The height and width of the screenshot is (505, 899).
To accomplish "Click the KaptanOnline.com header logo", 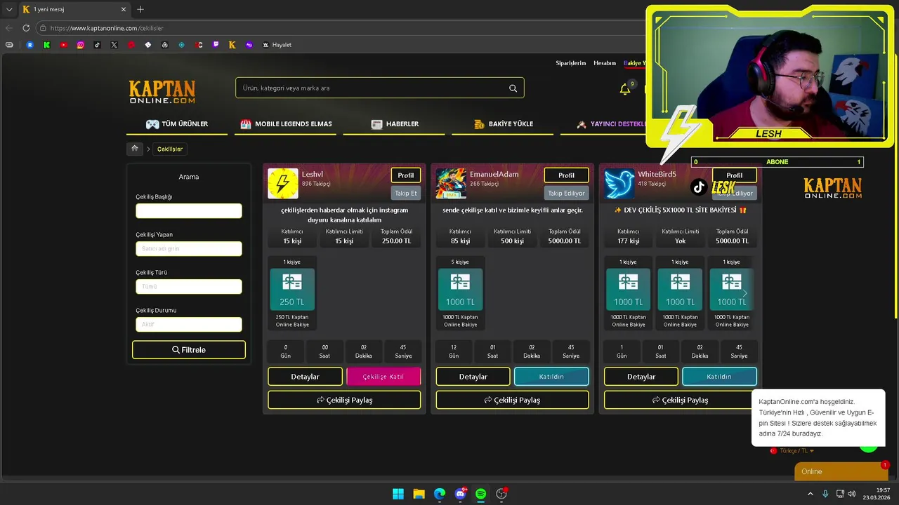I will coord(162,92).
